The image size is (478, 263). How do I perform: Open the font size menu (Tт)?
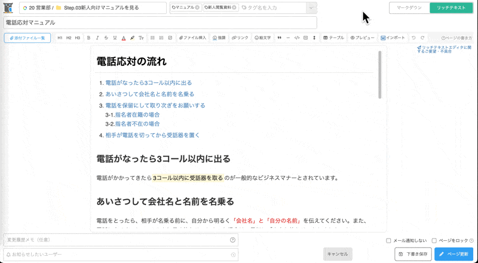pyautogui.click(x=141, y=38)
